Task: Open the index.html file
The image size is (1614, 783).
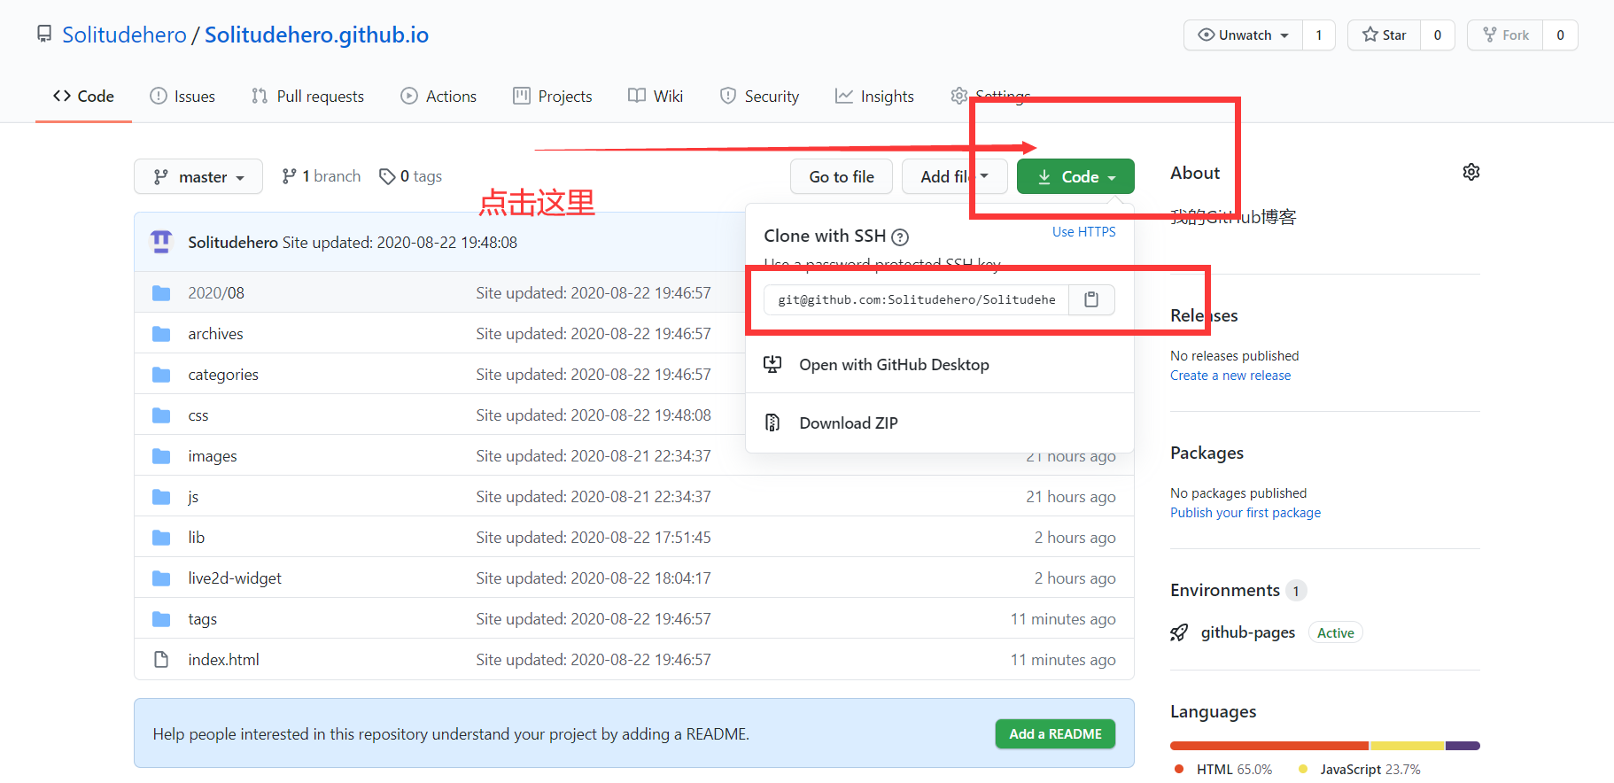Action: [x=223, y=660]
